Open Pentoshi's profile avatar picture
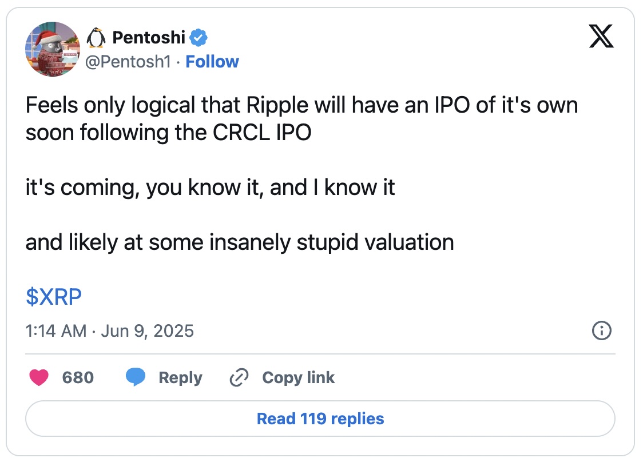The height and width of the screenshot is (462, 643). pyautogui.click(x=53, y=49)
